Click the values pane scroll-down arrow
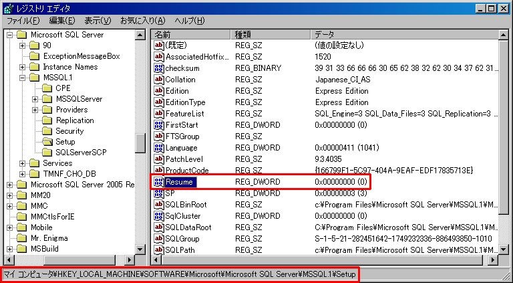Image resolution: width=513 pixels, height=283 pixels. pyautogui.click(x=504, y=250)
